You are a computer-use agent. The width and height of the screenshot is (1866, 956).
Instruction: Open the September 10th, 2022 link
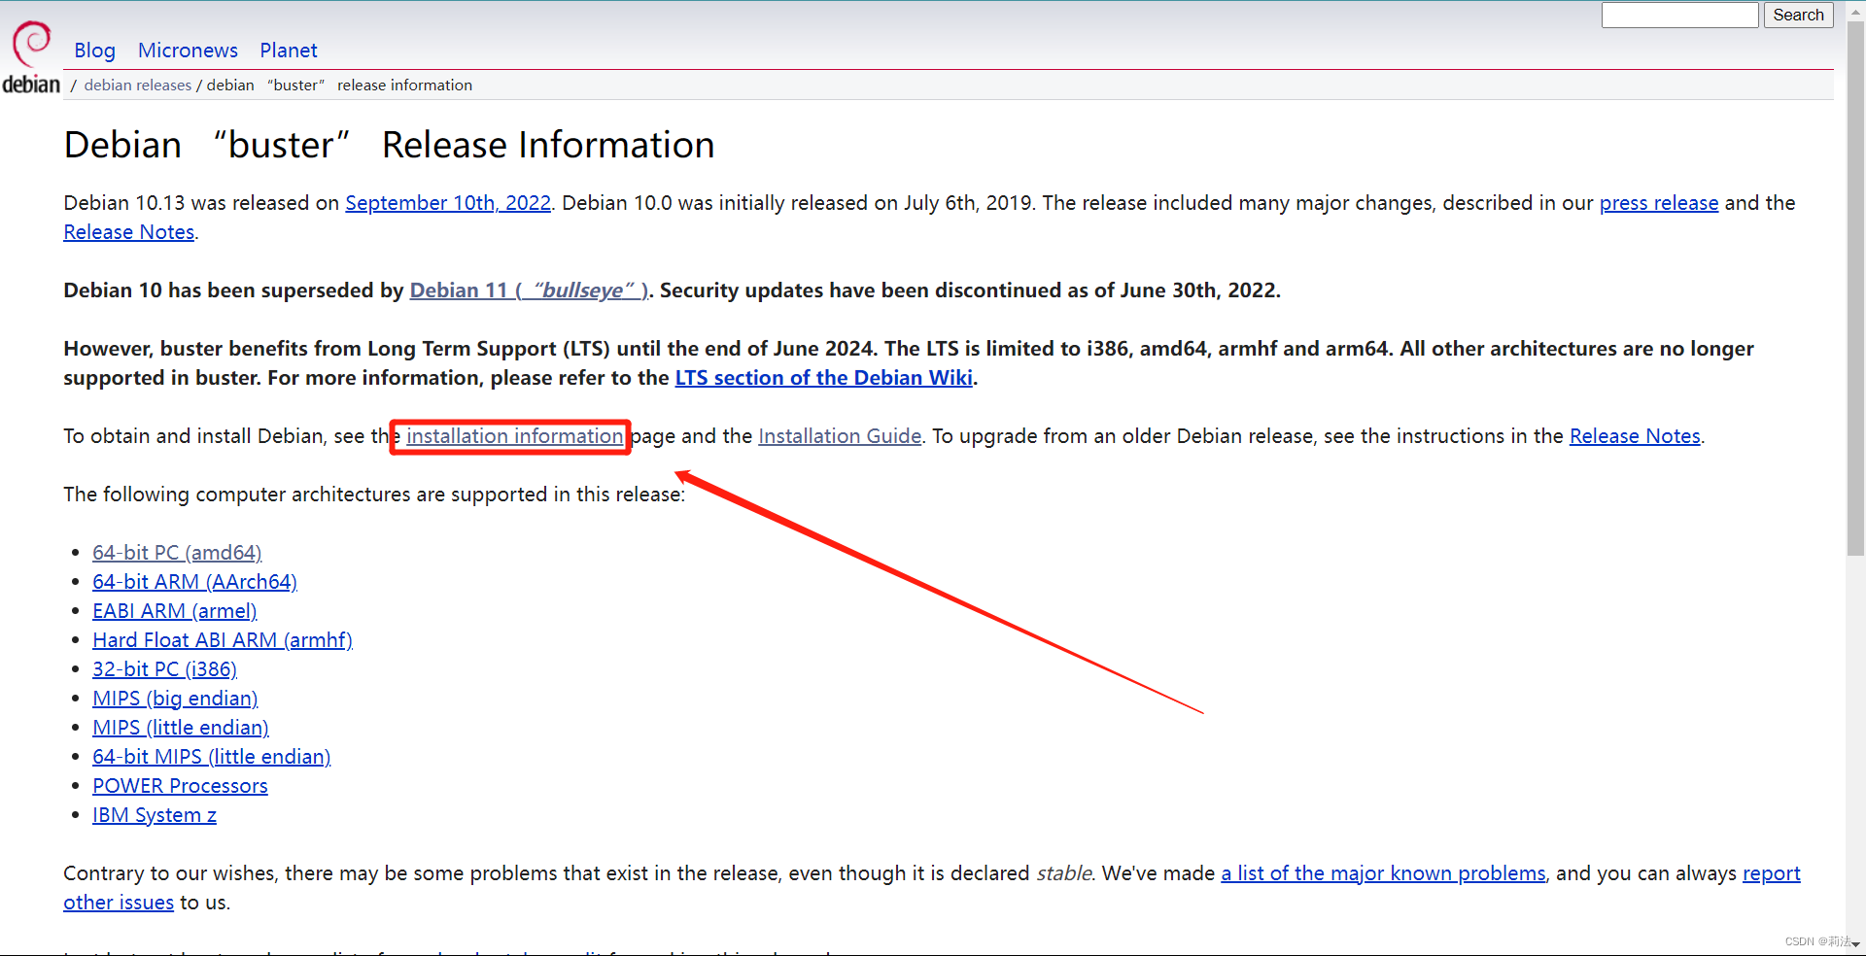448,203
